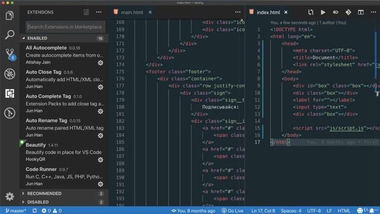This screenshot has height=214, width=380.
Task: Click line number 175 in main.html
Action: pos(120,71)
